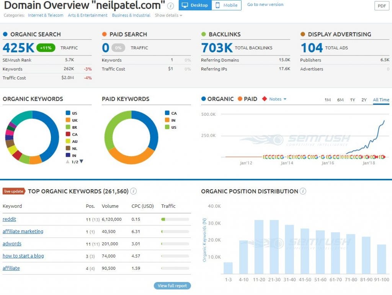Click BR legend swatch in Organic Keywords
The image size is (392, 295).
coord(68,127)
